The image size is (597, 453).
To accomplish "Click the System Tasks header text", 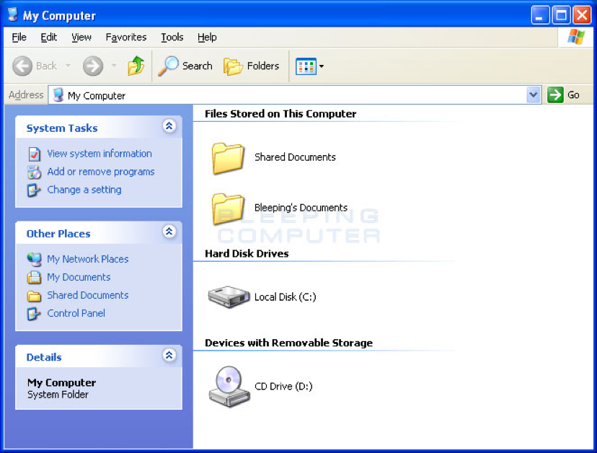I will point(62,128).
